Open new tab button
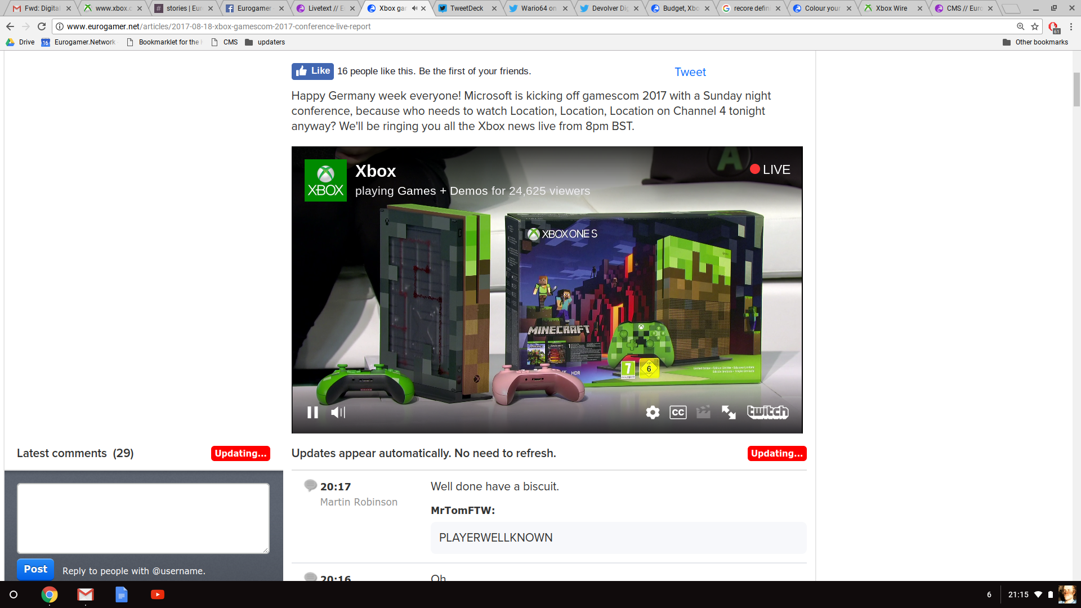The image size is (1081, 608). pos(1011,8)
